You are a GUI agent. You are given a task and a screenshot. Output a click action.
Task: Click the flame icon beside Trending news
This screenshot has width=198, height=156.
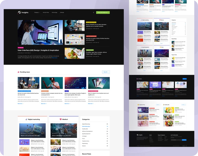[18, 72]
